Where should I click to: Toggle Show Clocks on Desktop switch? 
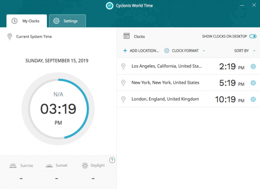253,36
